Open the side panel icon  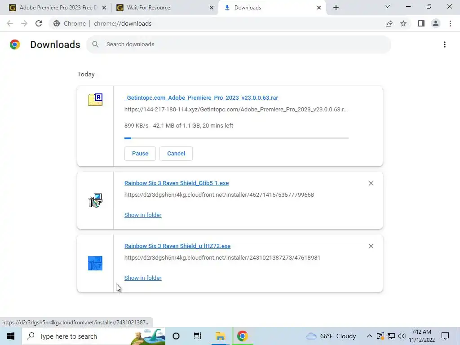coord(421,23)
